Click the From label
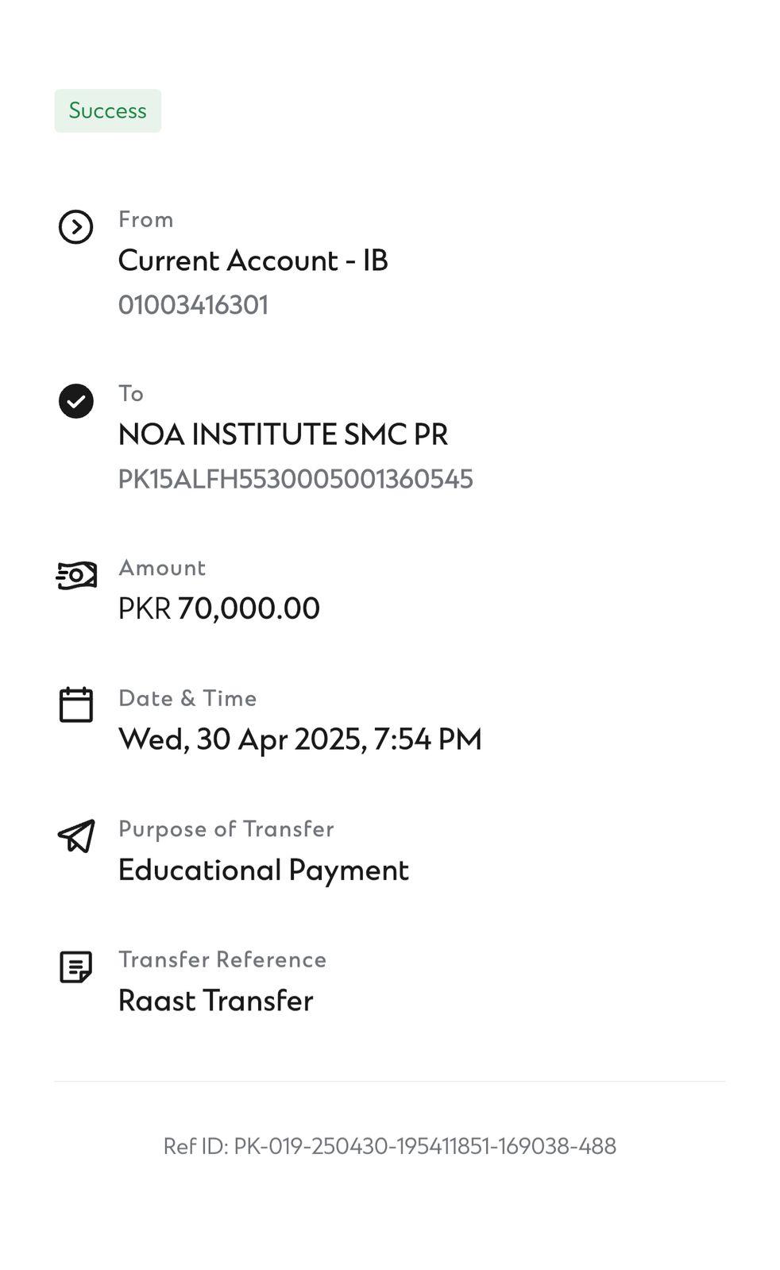This screenshot has height=1270, width=780. click(x=146, y=219)
